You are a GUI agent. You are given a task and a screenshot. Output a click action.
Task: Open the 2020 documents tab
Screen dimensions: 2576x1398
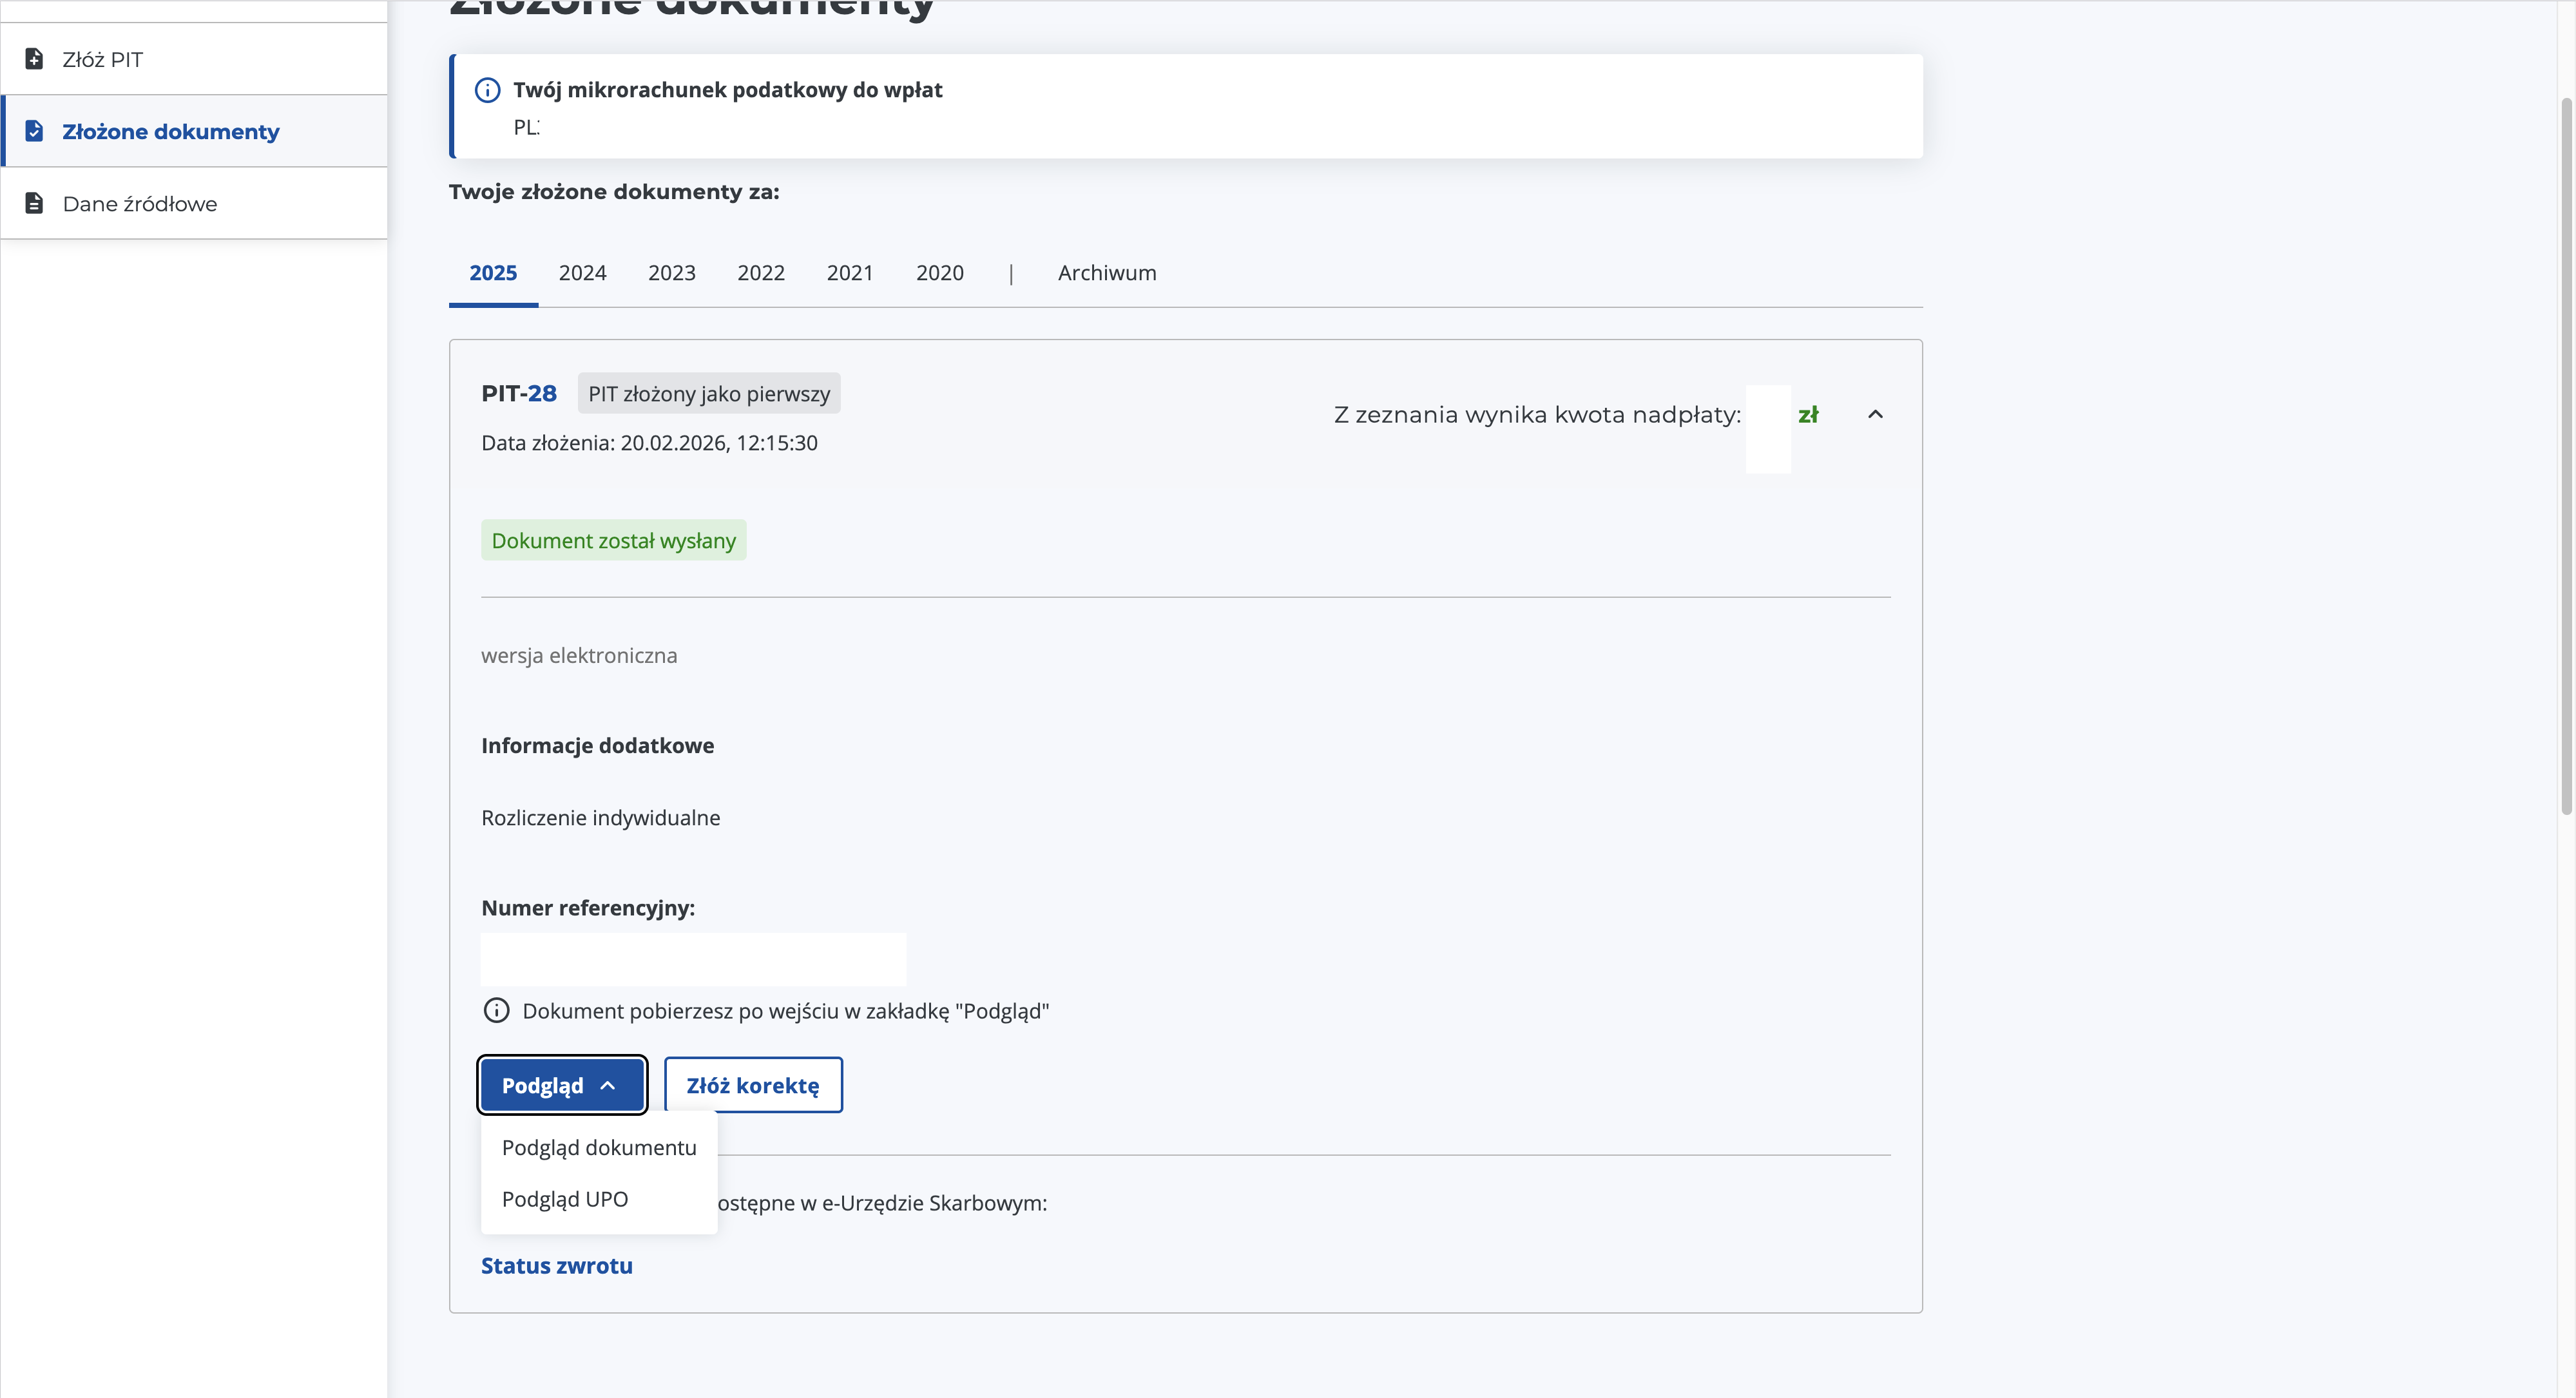tap(940, 273)
